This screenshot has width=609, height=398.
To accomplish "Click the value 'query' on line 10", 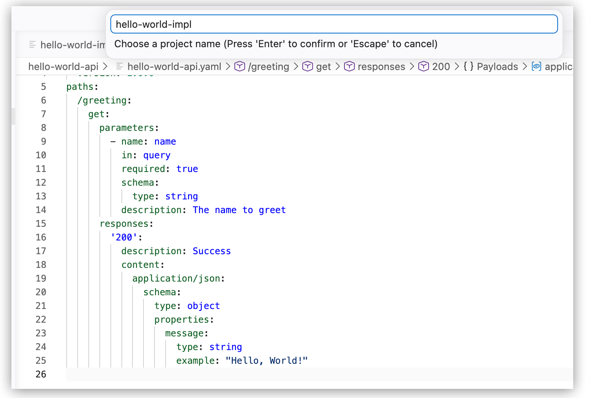I will click(157, 155).
